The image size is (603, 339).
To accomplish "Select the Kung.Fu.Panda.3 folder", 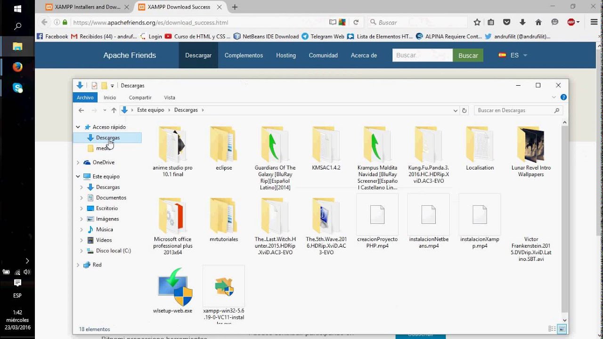I will pos(429,155).
